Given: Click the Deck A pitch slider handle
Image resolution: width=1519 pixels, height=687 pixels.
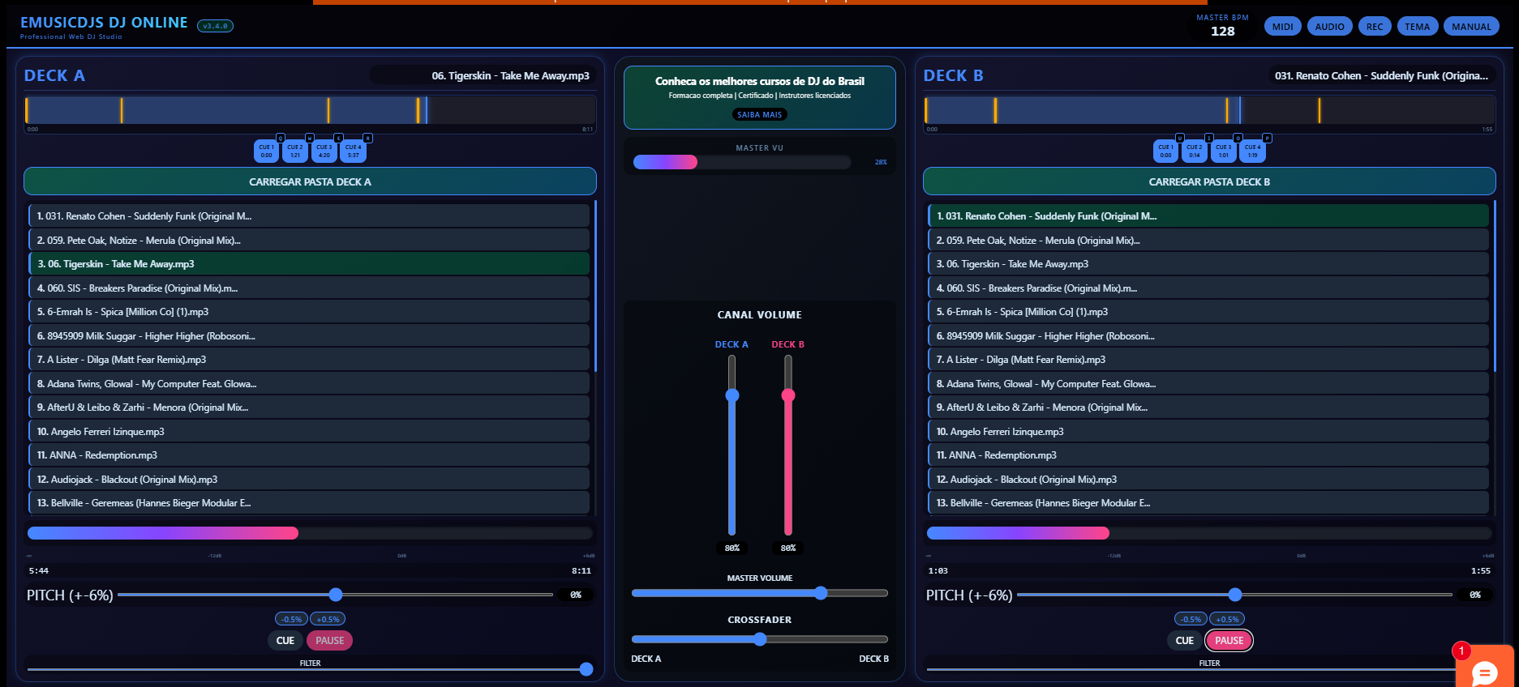Looking at the screenshot, I should pyautogui.click(x=336, y=595).
